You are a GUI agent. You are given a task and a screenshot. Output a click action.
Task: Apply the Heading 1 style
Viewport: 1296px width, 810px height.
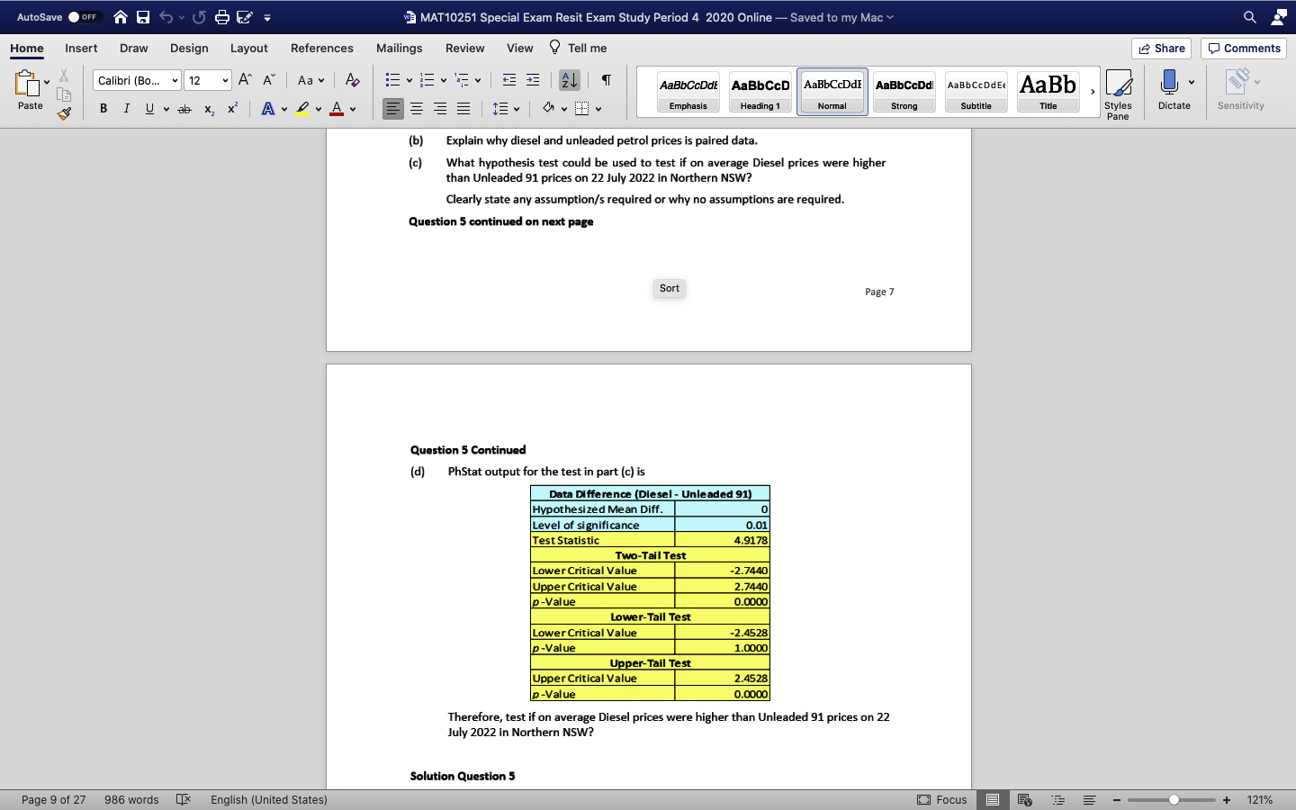pyautogui.click(x=760, y=91)
